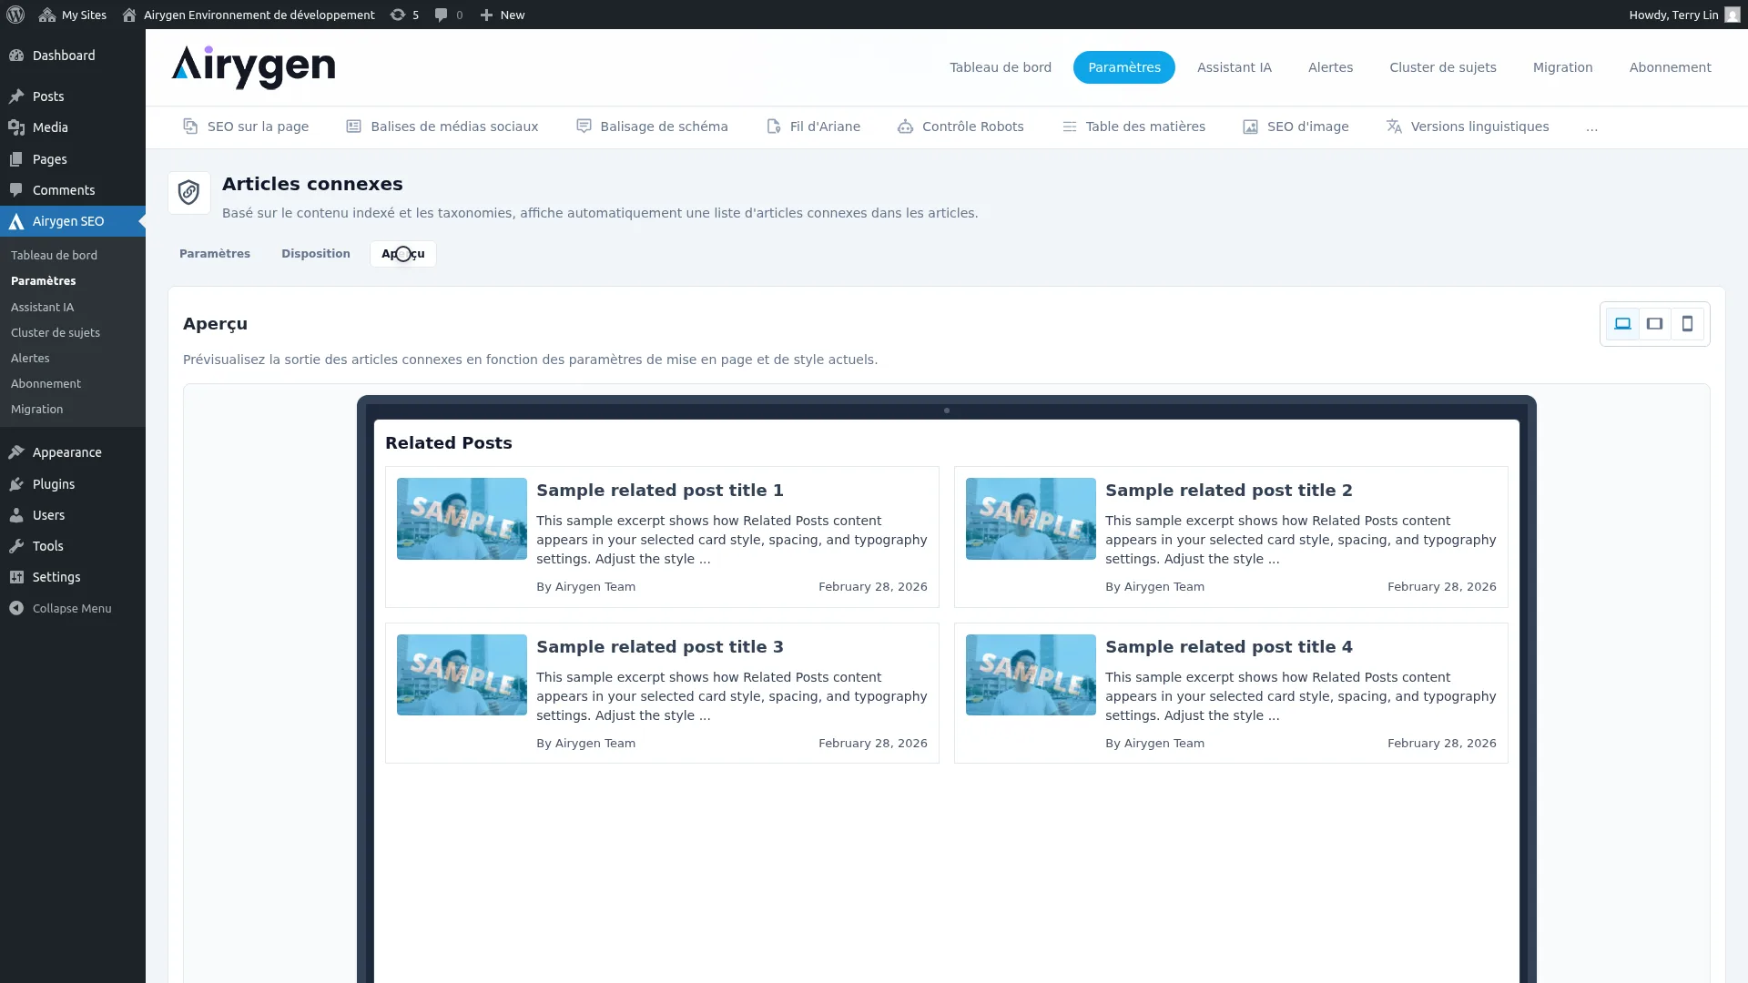
Task: Open Alertes in top navigation
Action: pyautogui.click(x=1330, y=67)
